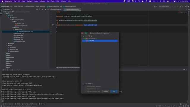Viewport: 190px width, 107px height.
Task: Hide the Terminal panel
Action: tap(187, 70)
